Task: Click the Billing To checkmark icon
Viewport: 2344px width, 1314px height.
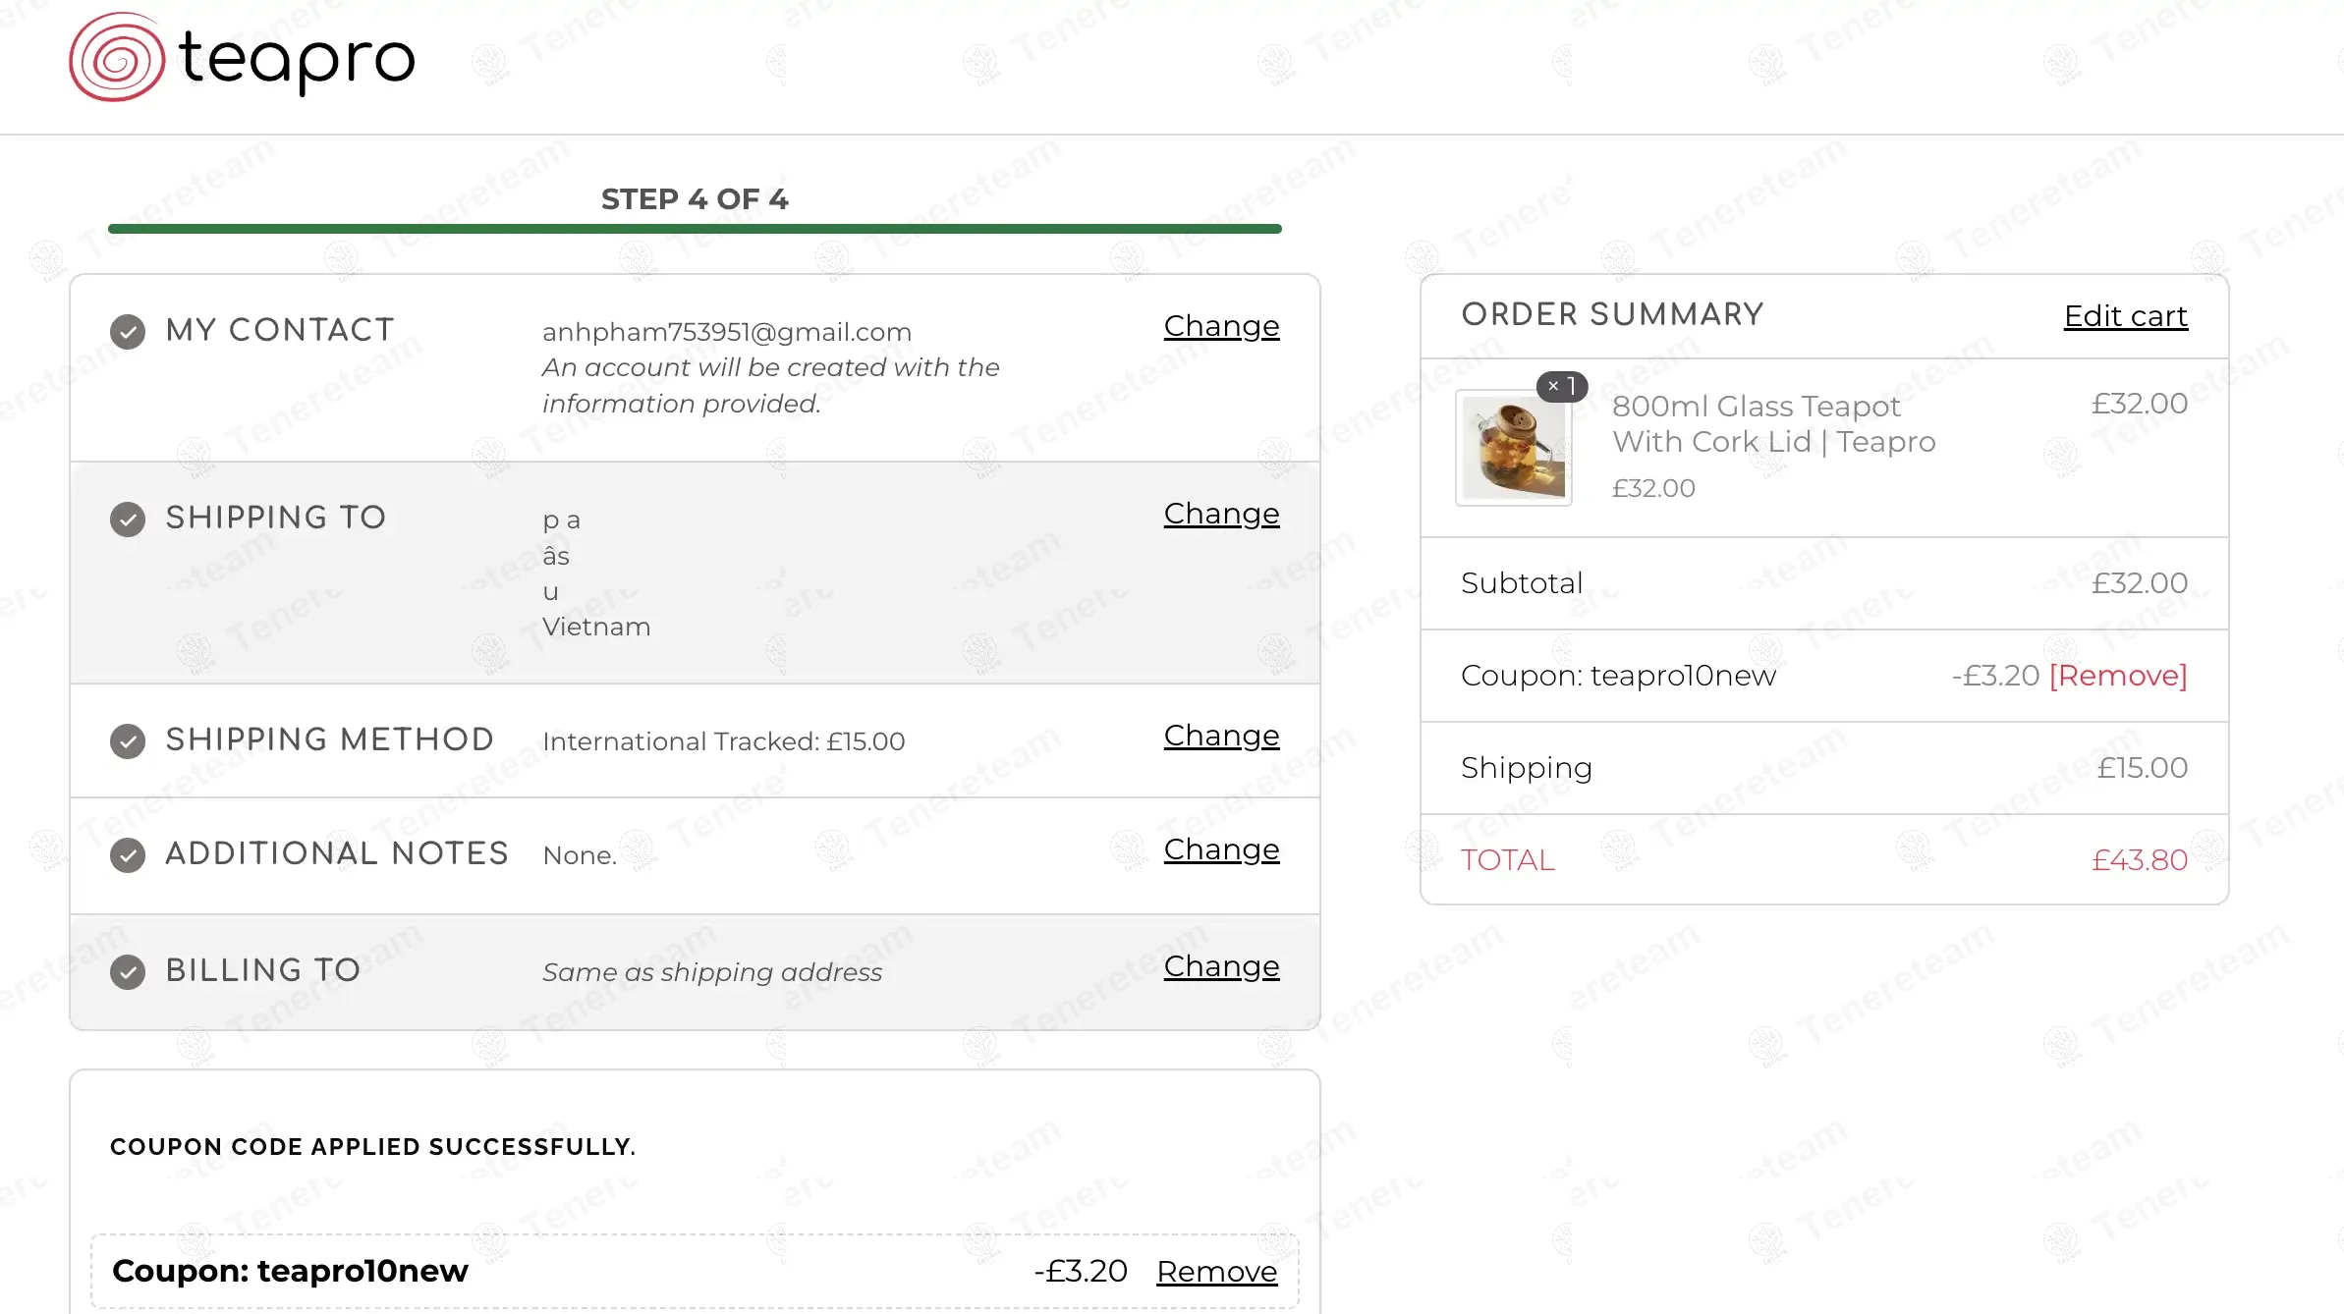Action: (x=128, y=972)
